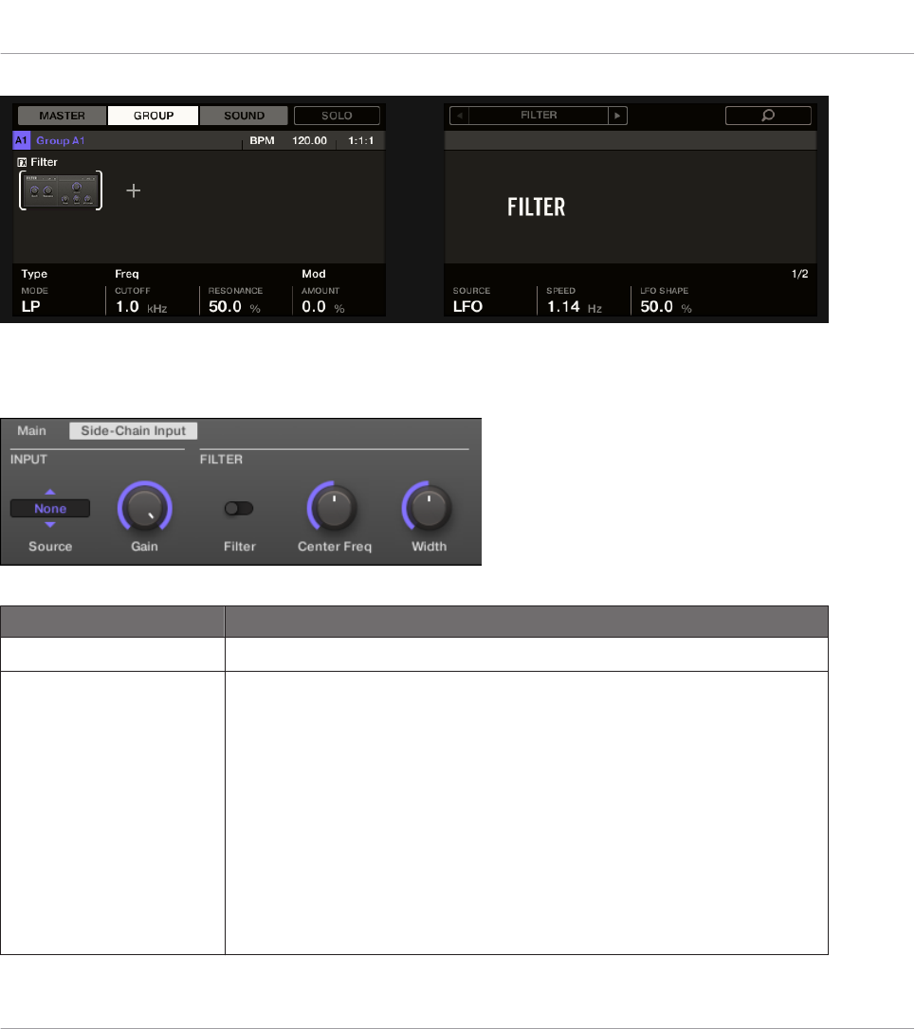Click the right arrow beside FILTER
Image resolution: width=915 pixels, height=1029 pixels.
pyautogui.click(x=617, y=116)
